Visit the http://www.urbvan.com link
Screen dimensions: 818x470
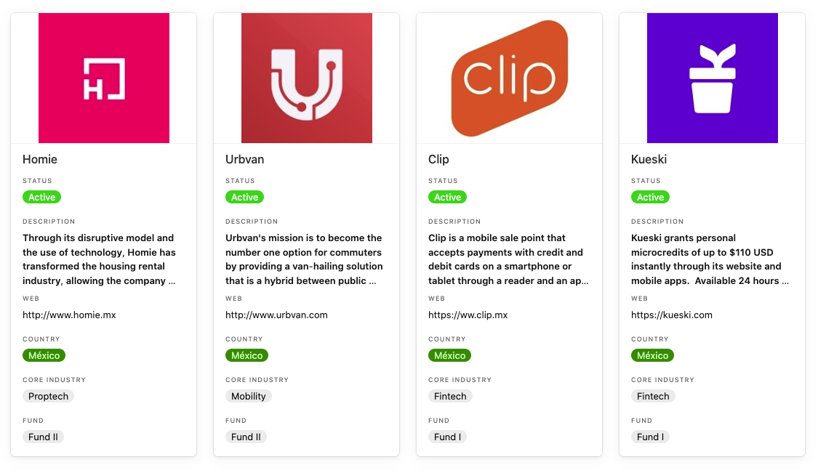pos(276,315)
